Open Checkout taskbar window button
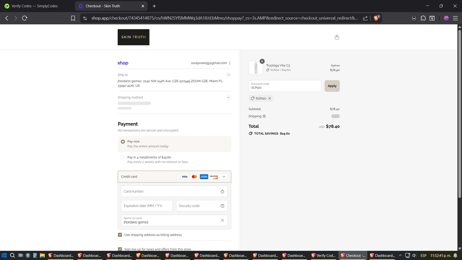 (x=353, y=255)
